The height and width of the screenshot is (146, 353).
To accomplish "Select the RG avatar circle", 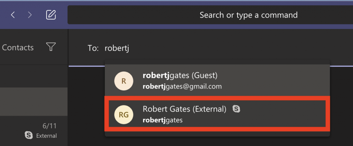I will pos(124,115).
